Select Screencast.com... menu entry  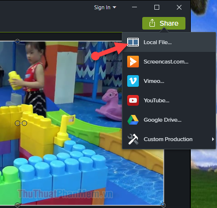tap(169, 62)
